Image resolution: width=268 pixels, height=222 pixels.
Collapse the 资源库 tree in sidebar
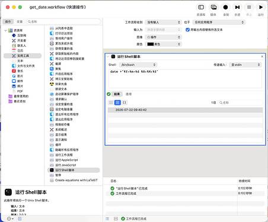pyautogui.click(x=5, y=30)
